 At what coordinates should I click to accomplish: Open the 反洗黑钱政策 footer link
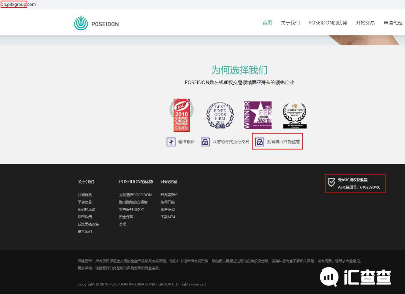click(x=88, y=224)
